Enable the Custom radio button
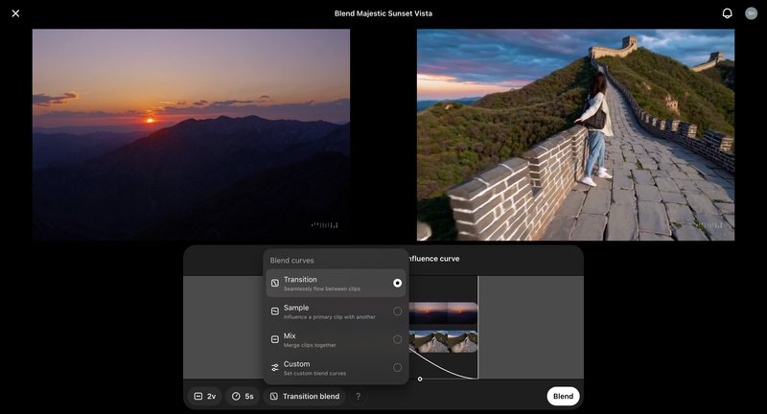This screenshot has width=767, height=414. pyautogui.click(x=397, y=367)
